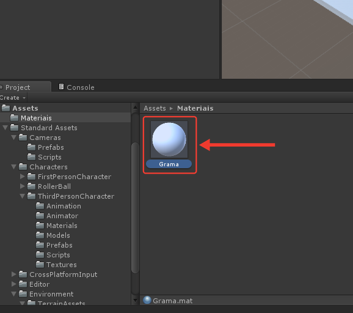Collapse the Environment folder arrow
353x313 pixels.
click(13, 294)
